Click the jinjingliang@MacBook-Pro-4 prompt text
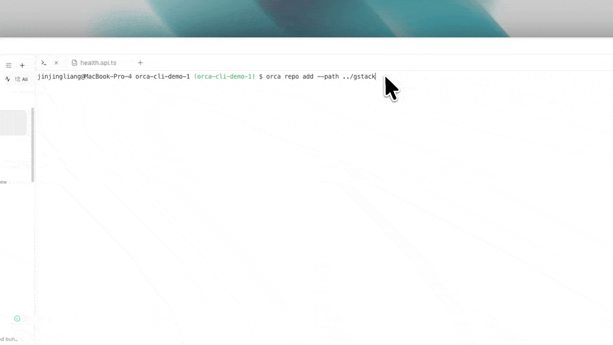613x345 pixels. pyautogui.click(x=84, y=76)
